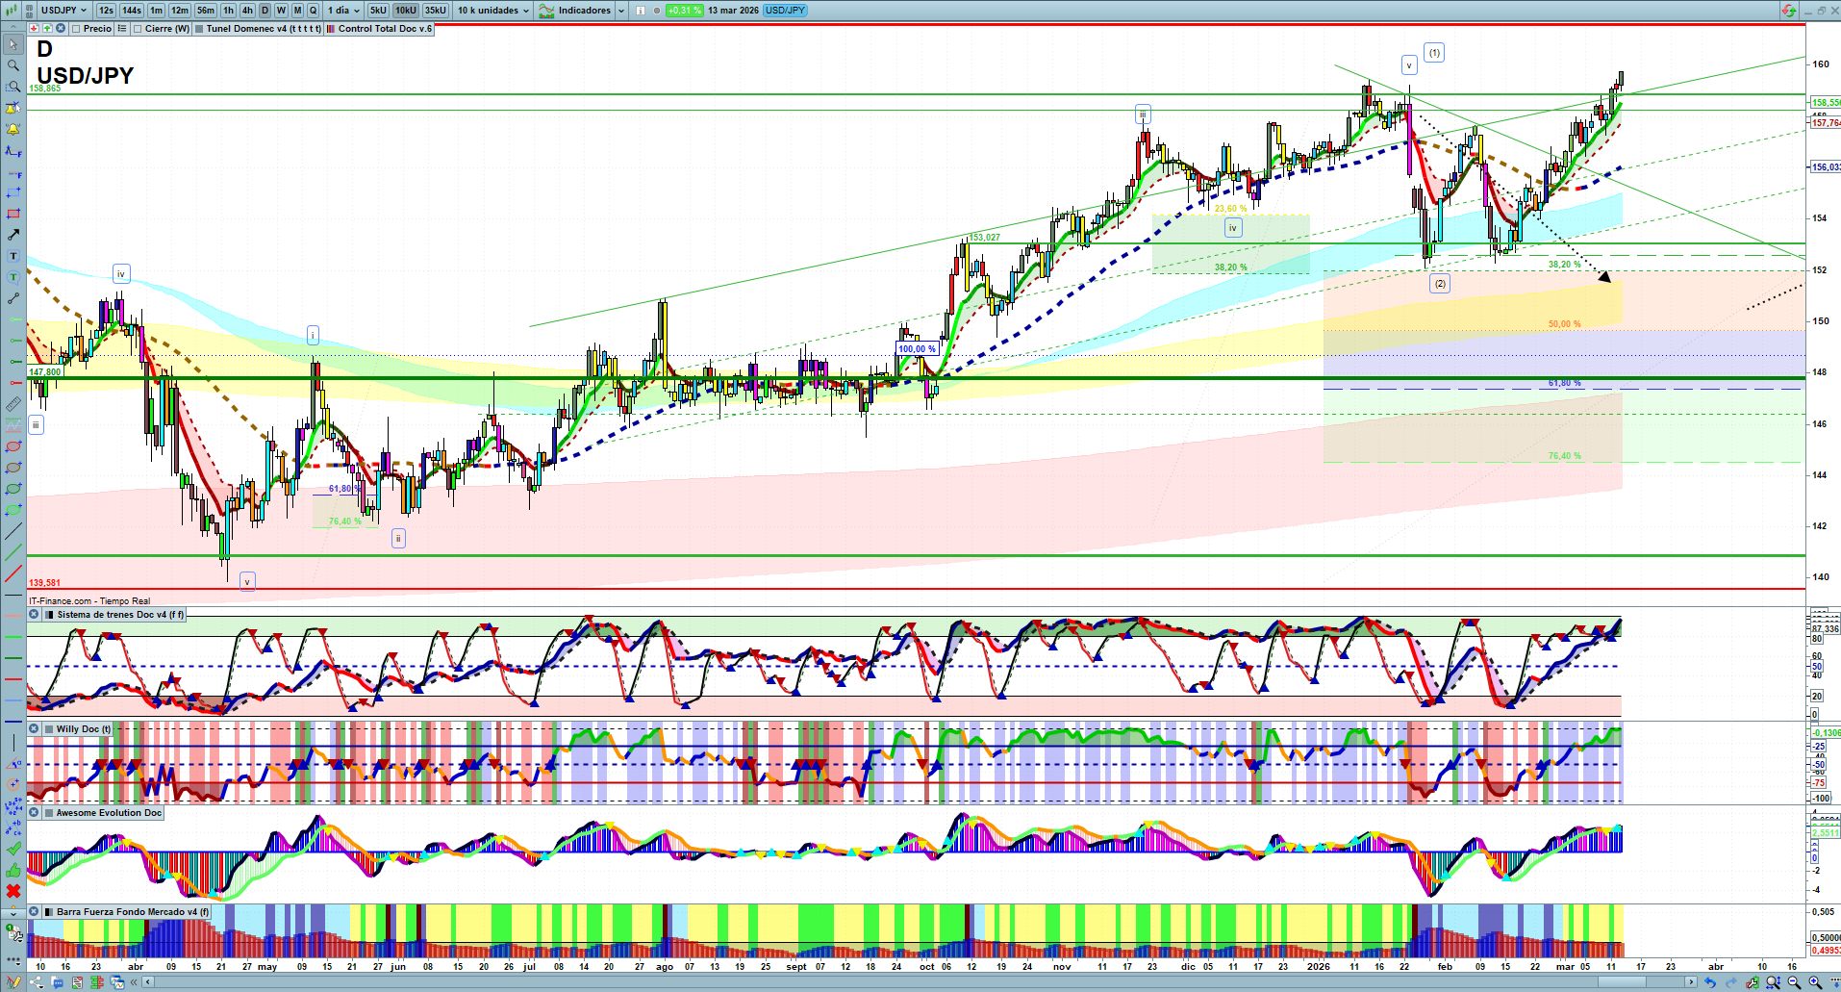
Task: Click the share icon in bottom bar
Action: point(37,982)
